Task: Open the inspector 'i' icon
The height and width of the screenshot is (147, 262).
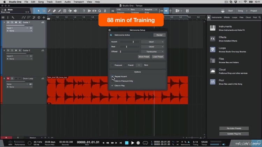Action: tap(8, 17)
